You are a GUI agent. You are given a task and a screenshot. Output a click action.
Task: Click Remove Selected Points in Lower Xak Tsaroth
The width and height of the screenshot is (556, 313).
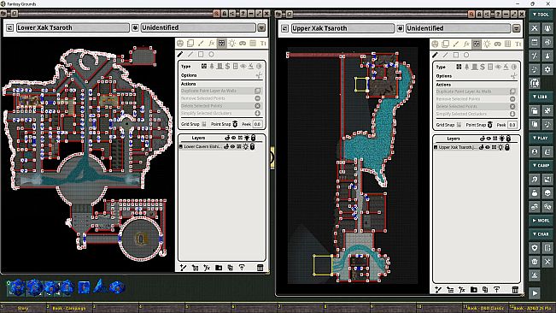coord(221,98)
